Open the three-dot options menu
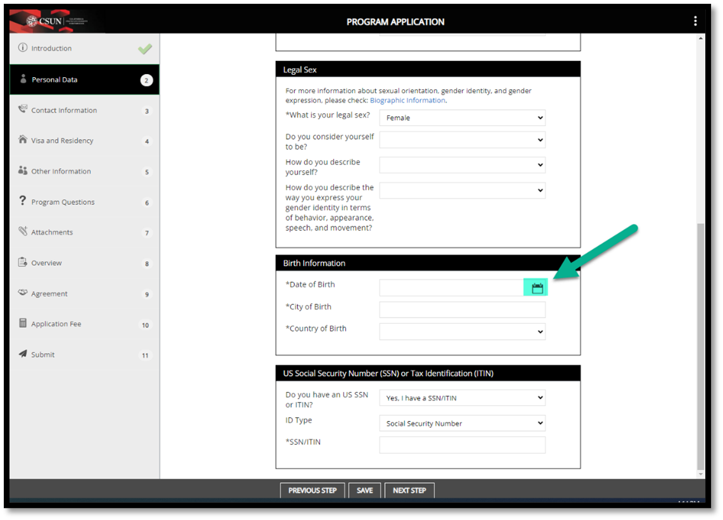 [x=695, y=21]
